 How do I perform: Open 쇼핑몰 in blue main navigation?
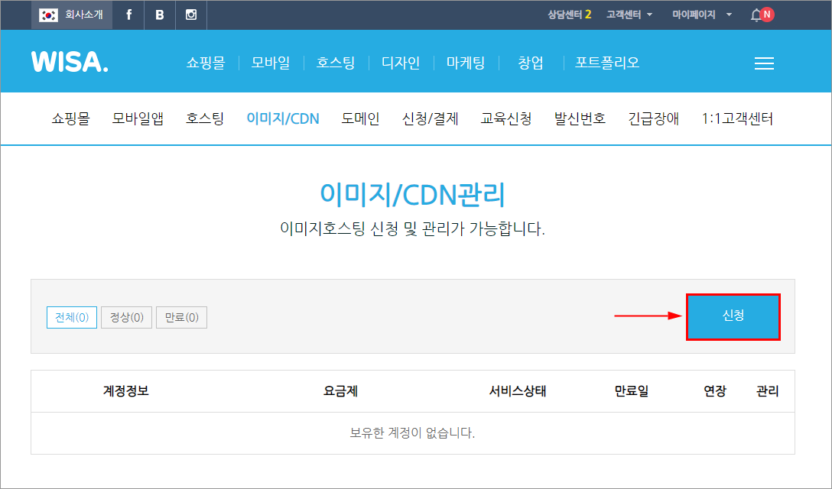click(x=206, y=63)
